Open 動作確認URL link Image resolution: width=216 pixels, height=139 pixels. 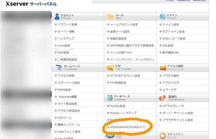click(x=171, y=52)
